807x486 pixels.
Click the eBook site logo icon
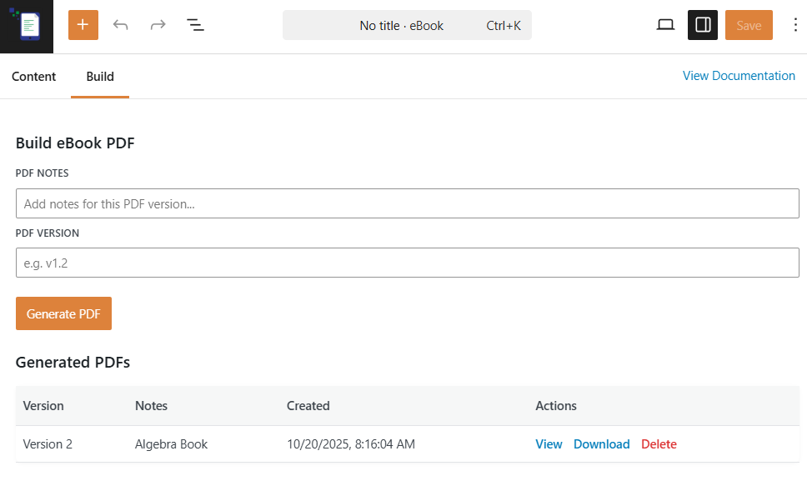point(27,26)
